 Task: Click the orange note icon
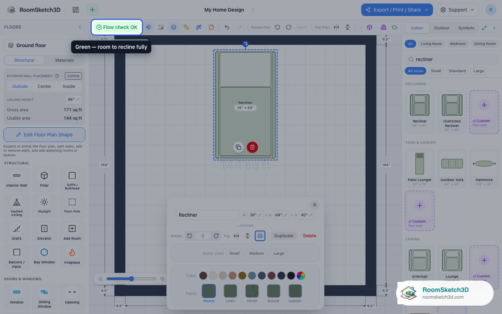pyautogui.click(x=211, y=27)
